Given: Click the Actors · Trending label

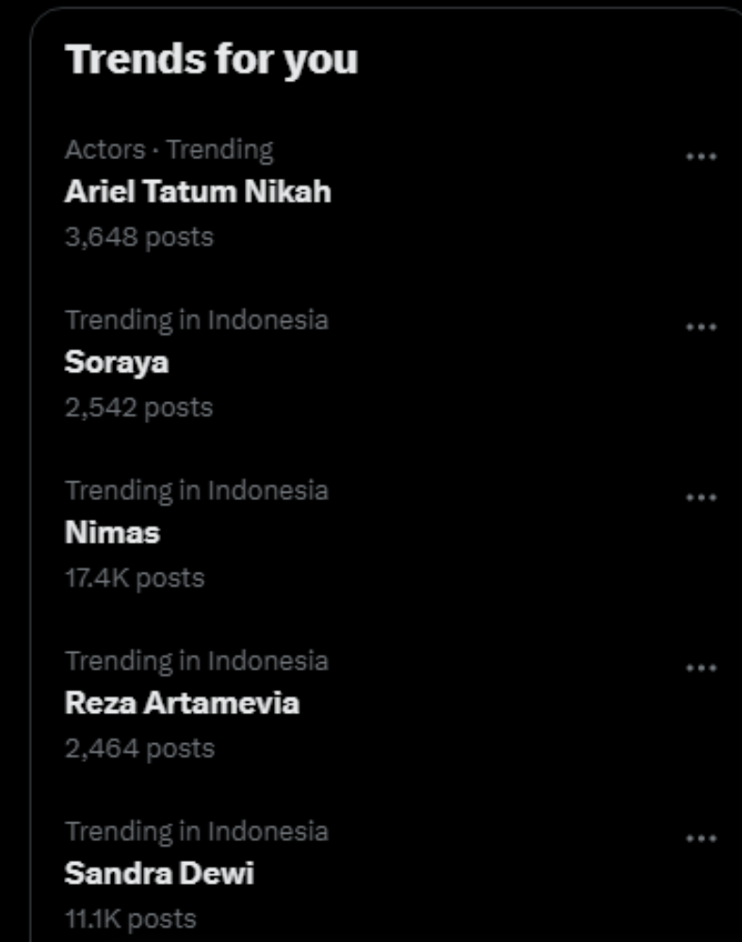Looking at the screenshot, I should pyautogui.click(x=169, y=150).
